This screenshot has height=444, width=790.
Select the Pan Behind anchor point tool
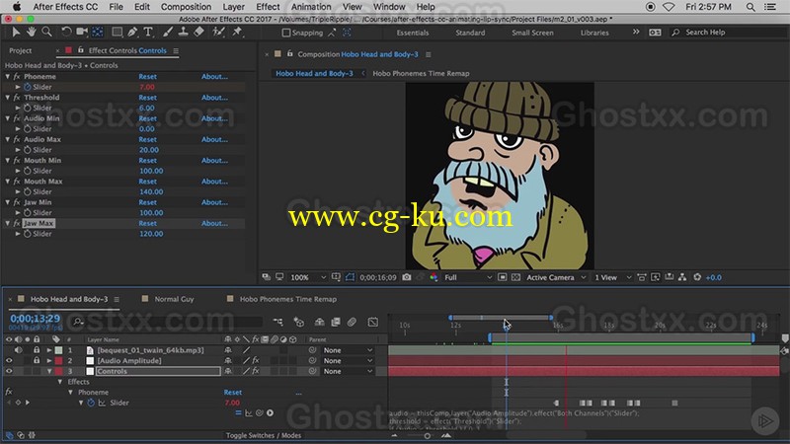click(x=98, y=33)
